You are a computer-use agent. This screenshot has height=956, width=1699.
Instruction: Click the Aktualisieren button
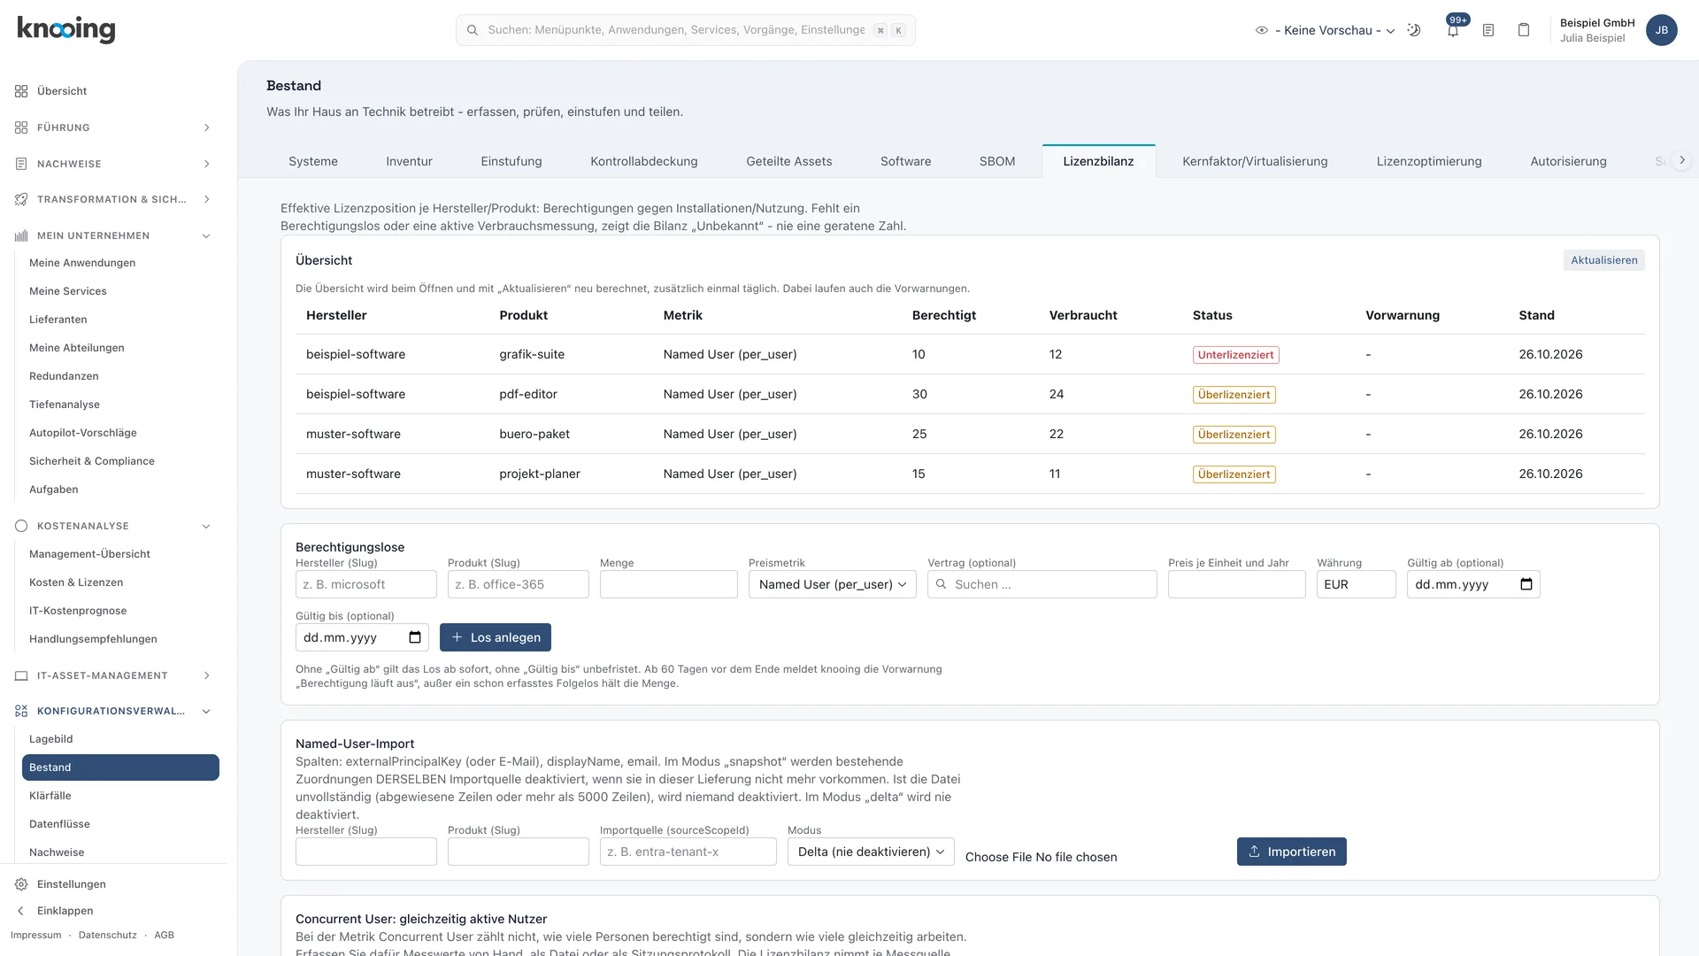coord(1603,260)
